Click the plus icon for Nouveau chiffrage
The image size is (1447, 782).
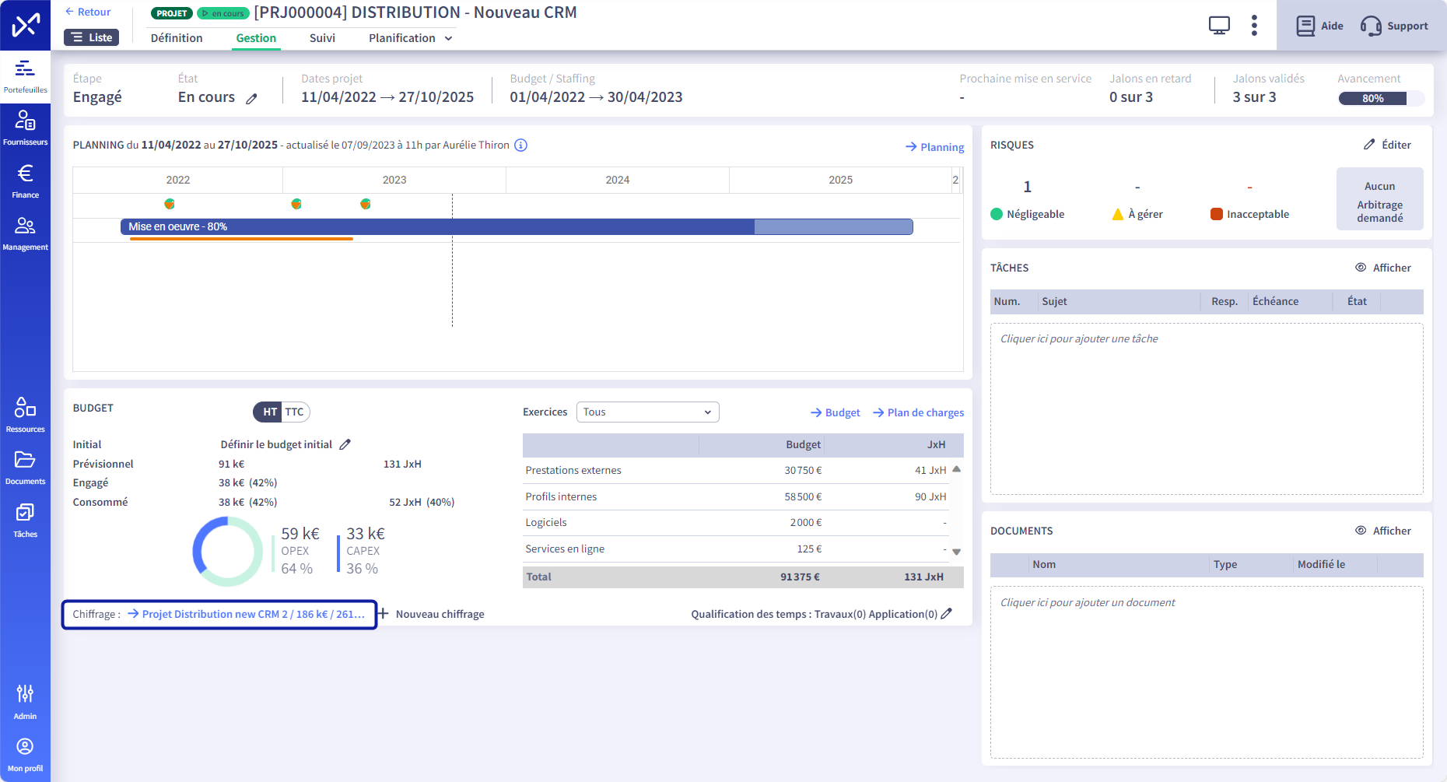[x=383, y=614]
